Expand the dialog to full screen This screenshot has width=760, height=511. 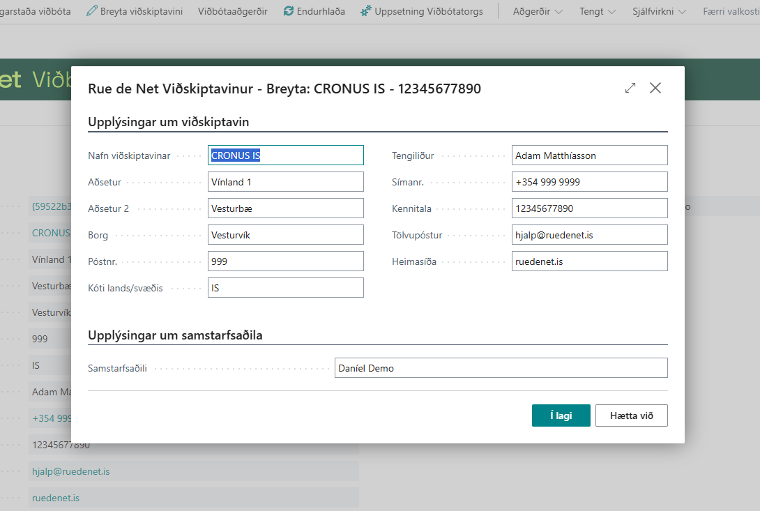click(x=630, y=88)
